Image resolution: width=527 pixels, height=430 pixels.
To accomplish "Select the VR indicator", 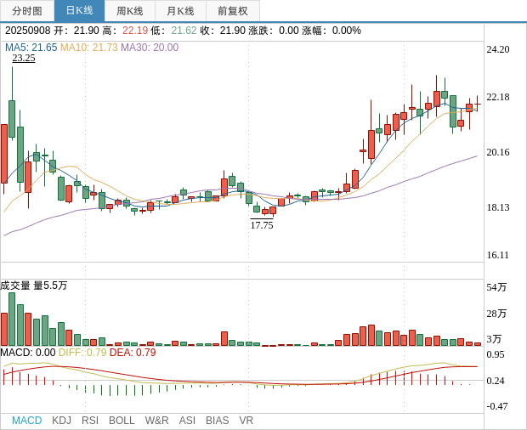I will pyautogui.click(x=246, y=421).
